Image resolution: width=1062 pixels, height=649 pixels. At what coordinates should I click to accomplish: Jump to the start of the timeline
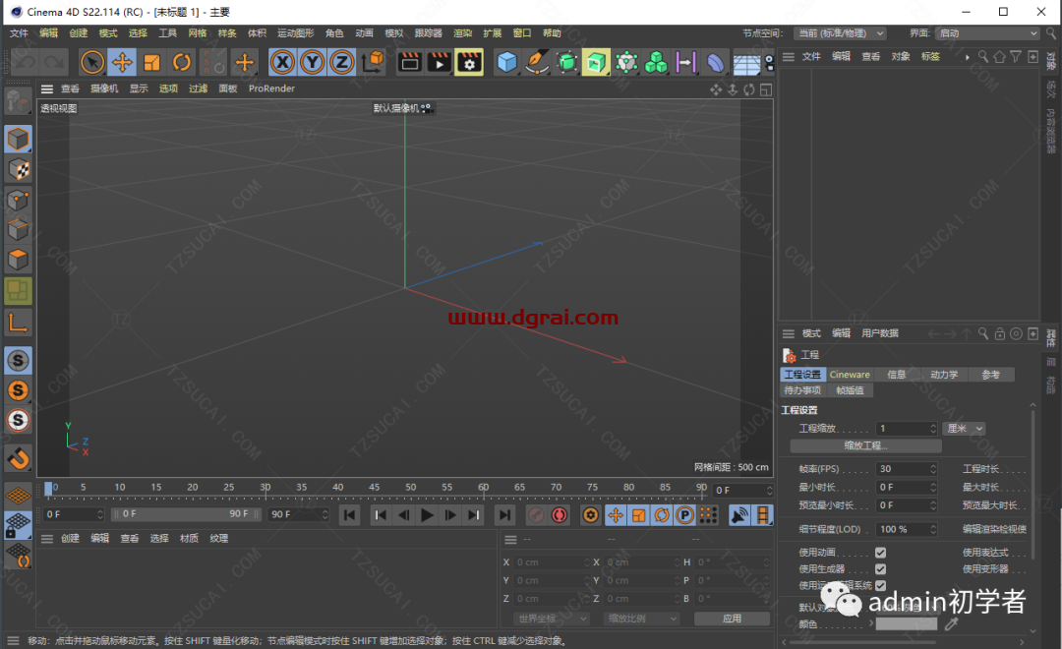pyautogui.click(x=349, y=515)
